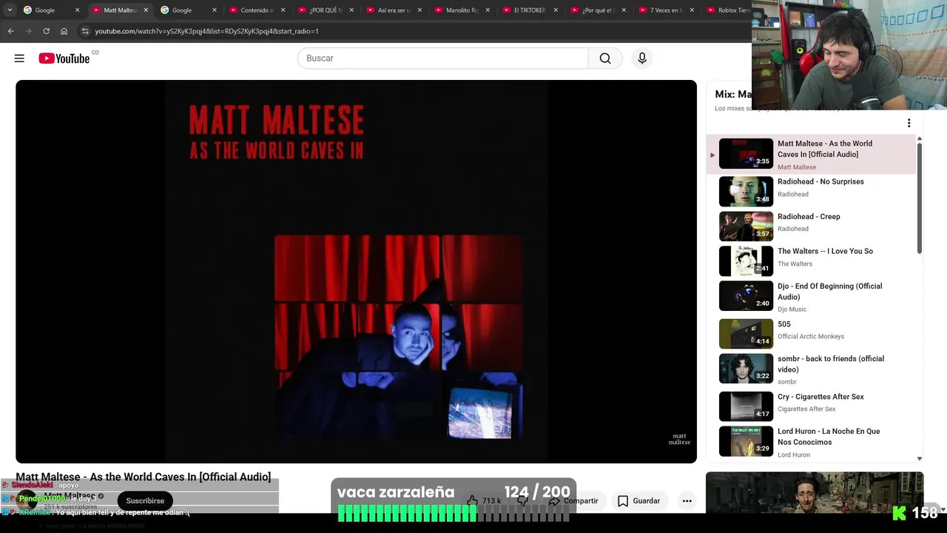The height and width of the screenshot is (533, 947).
Task: Open the video more actions menu
Action: click(x=687, y=501)
